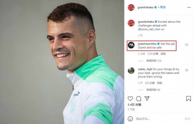194x124 pixels.
Task: View the 1,131 likes on josemourinho's comment
Action: [x=153, y=54]
